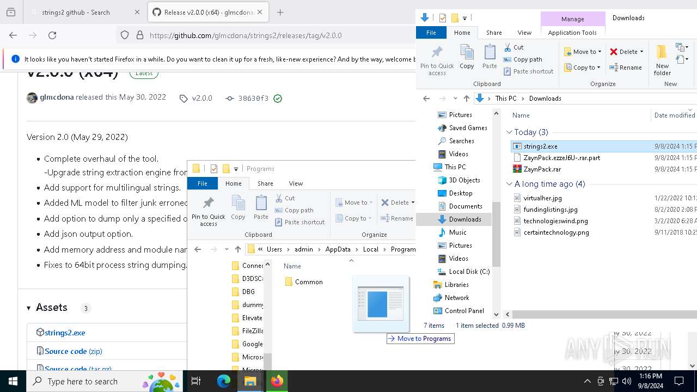697x392 pixels.
Task: Click Cut in Downloads window ribbon
Action: click(x=513, y=47)
